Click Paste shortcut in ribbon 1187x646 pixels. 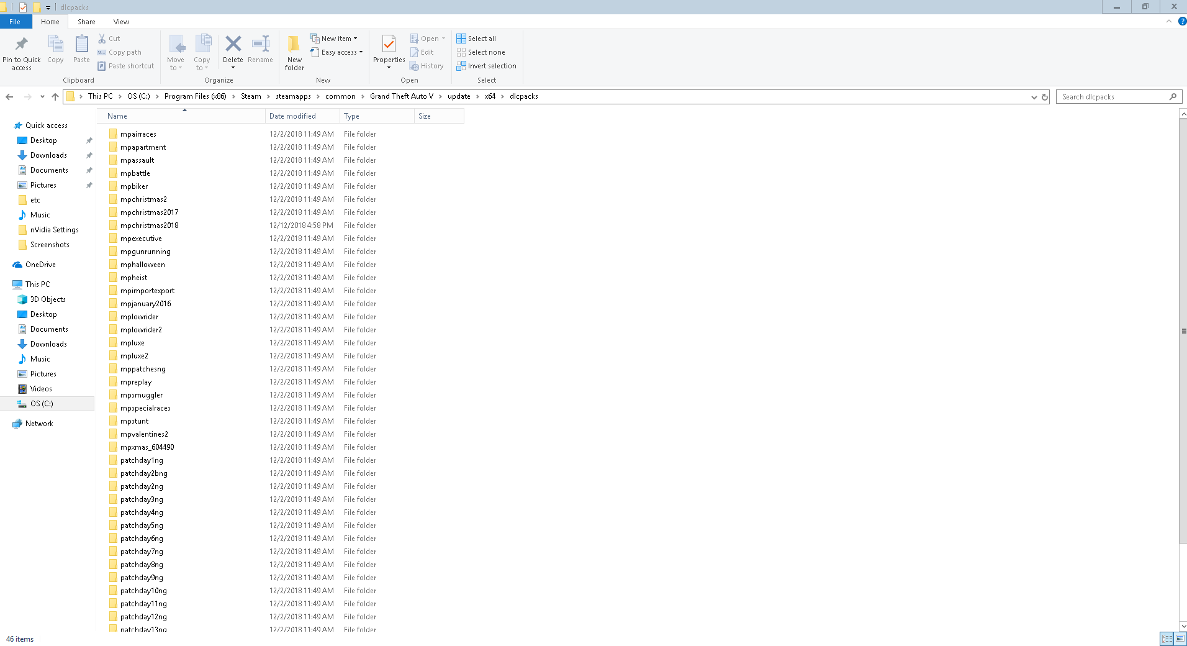pyautogui.click(x=125, y=66)
